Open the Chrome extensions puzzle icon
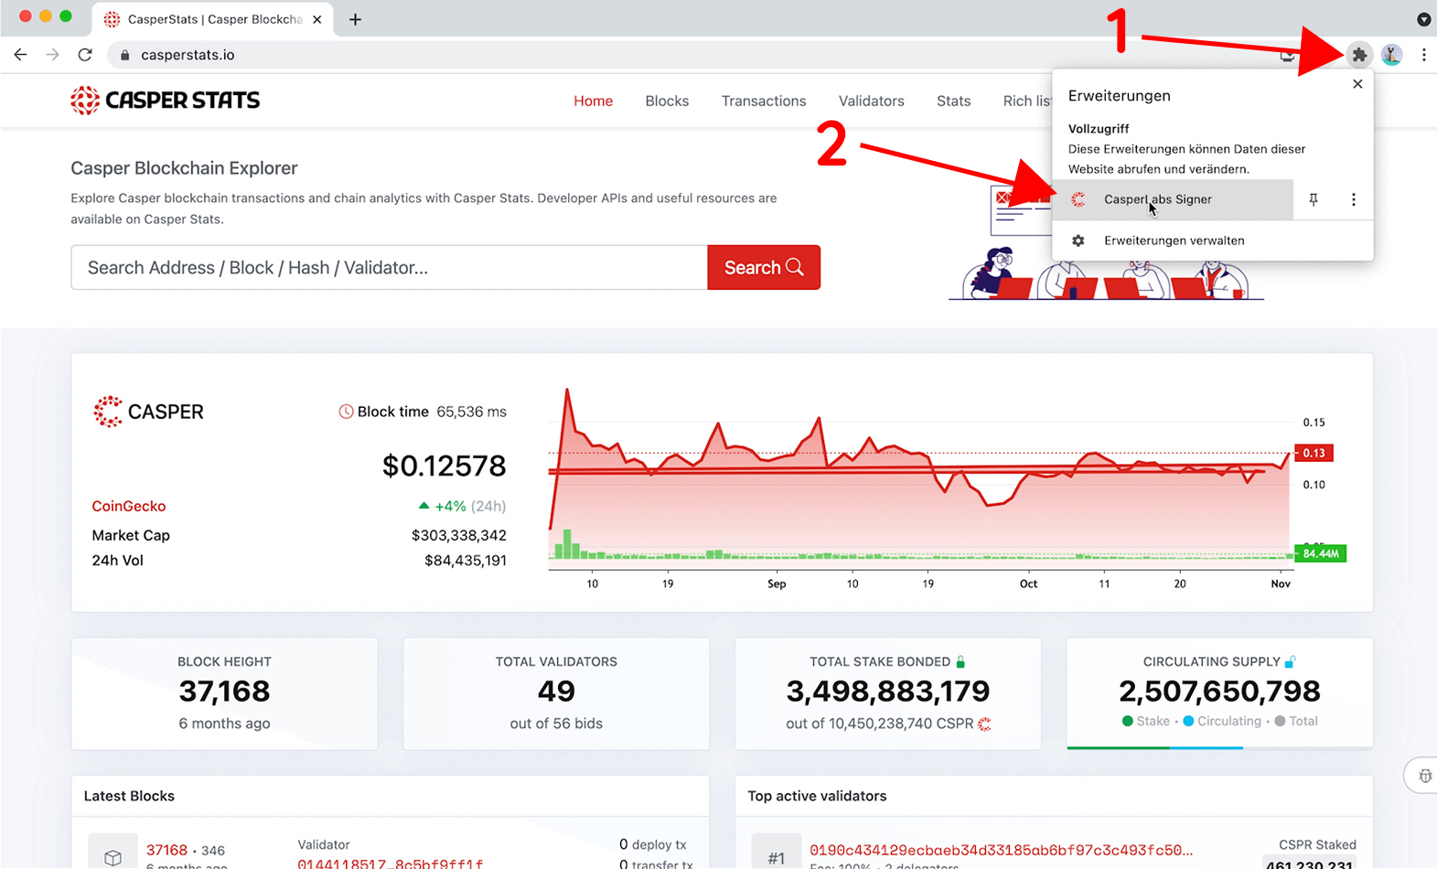1437x869 pixels. point(1359,55)
